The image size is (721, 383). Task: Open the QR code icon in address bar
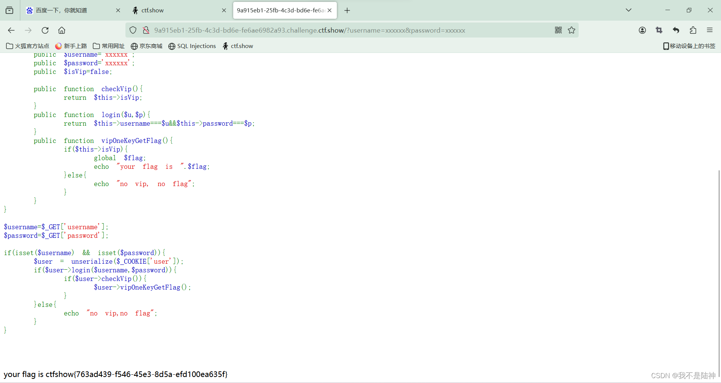[x=558, y=30]
